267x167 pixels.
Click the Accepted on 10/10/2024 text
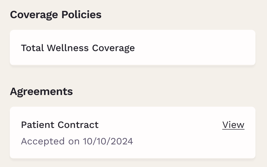tap(77, 141)
